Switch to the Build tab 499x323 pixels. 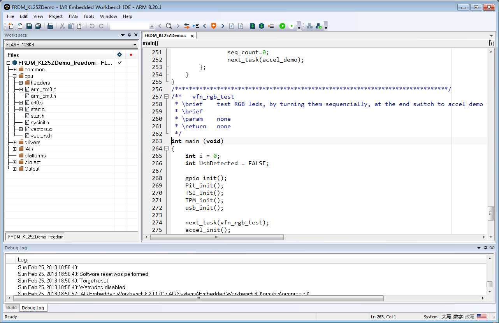pos(12,307)
